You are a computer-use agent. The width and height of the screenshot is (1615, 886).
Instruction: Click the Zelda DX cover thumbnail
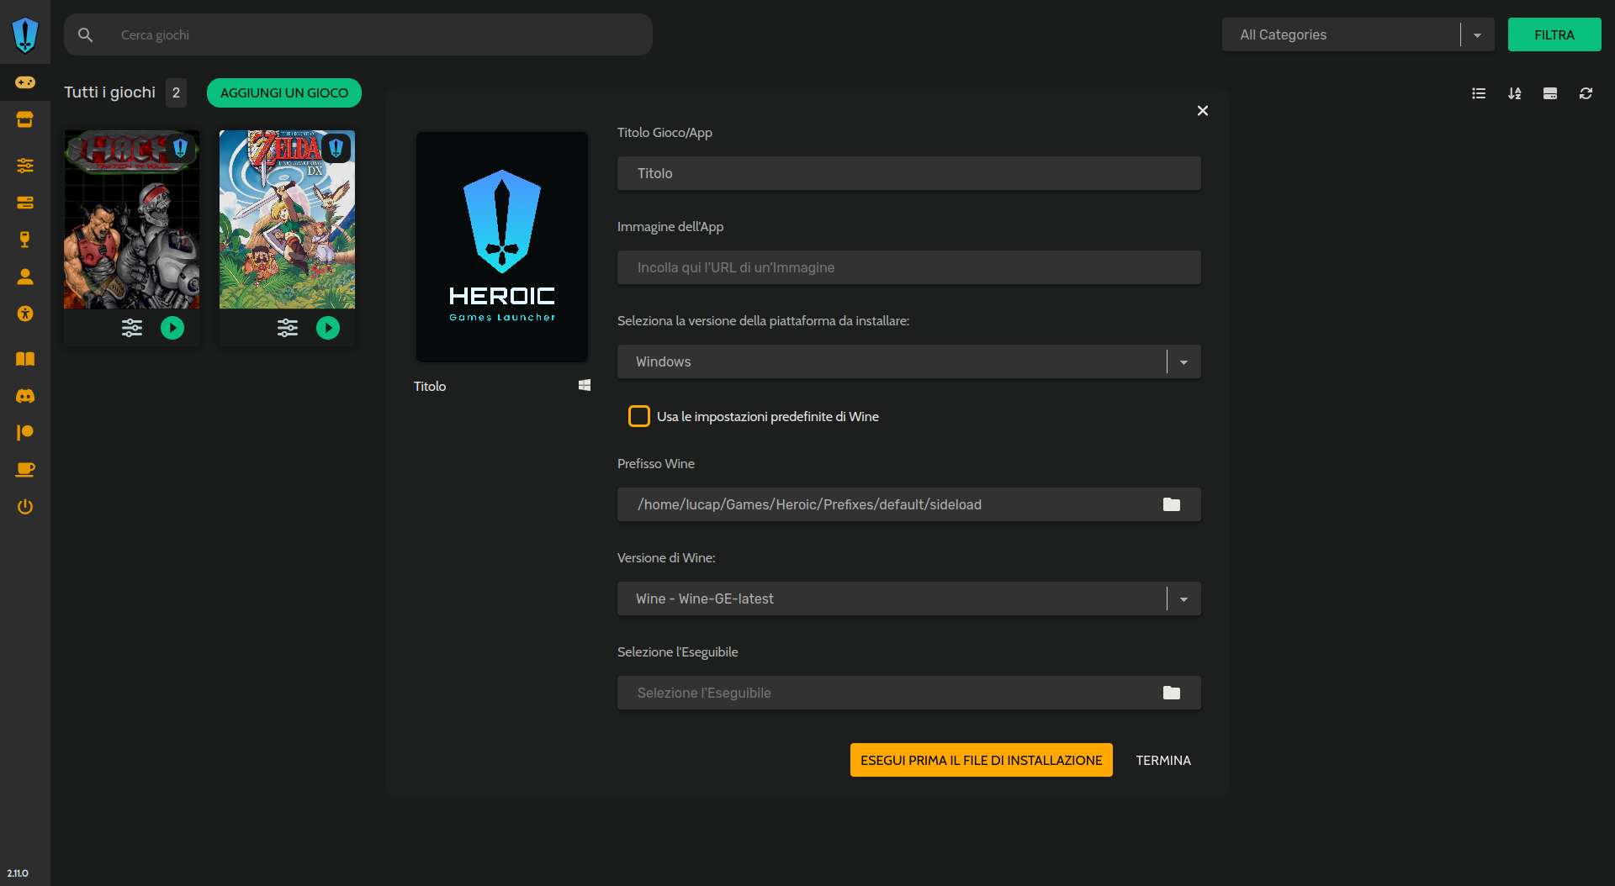(288, 219)
